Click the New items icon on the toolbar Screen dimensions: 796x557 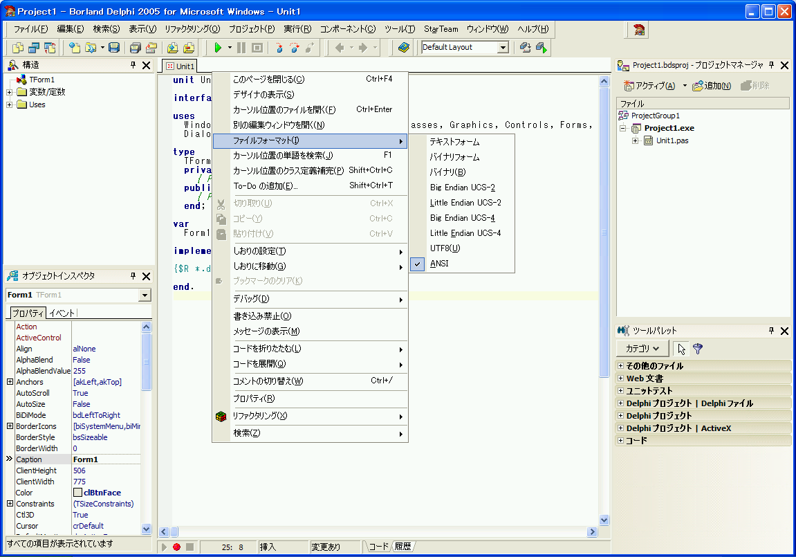75,47
